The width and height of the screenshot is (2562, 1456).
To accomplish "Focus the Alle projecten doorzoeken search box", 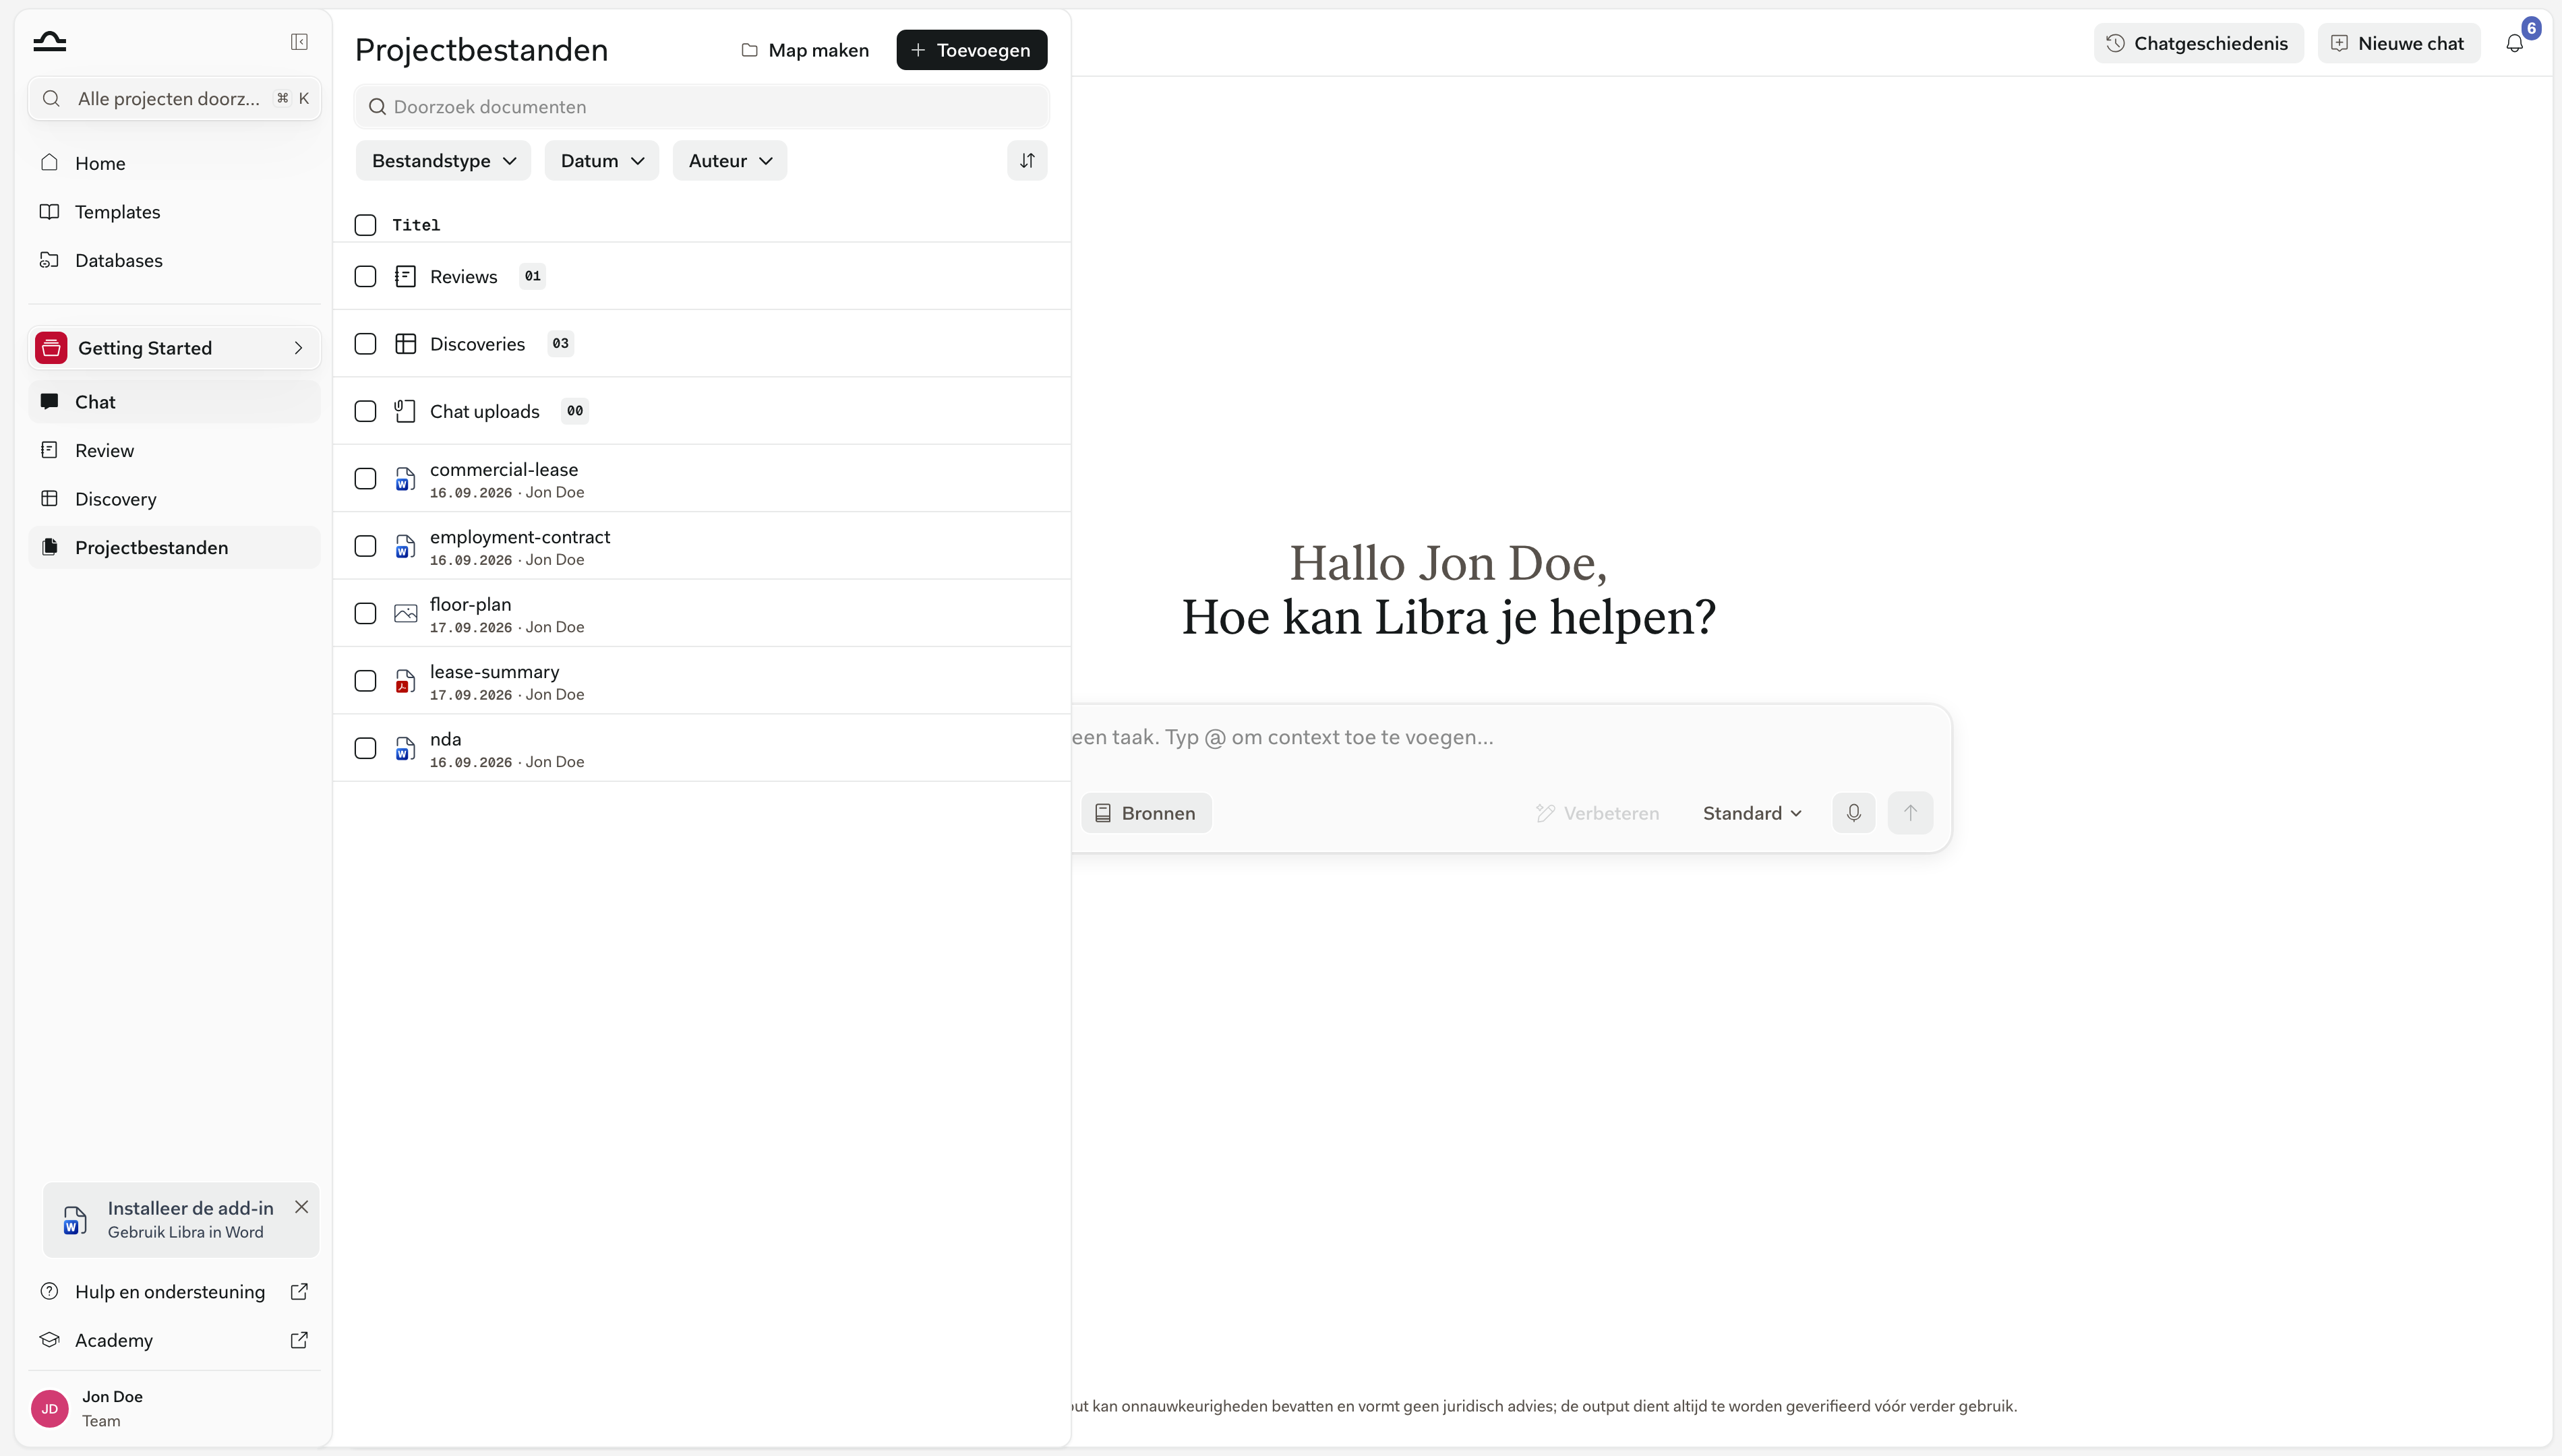I will [x=174, y=98].
